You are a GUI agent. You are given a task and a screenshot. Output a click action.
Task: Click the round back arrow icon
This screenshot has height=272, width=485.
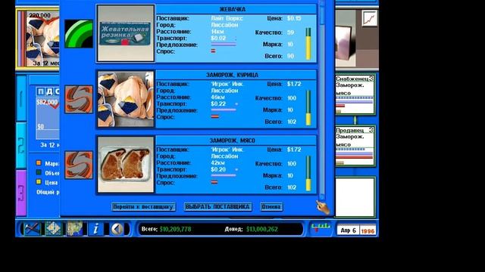(x=117, y=229)
